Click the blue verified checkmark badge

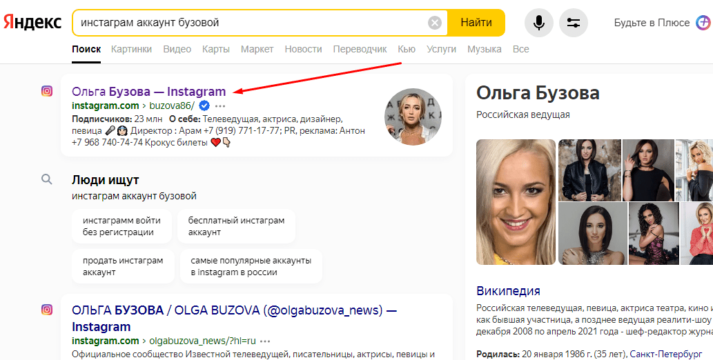pos(204,106)
